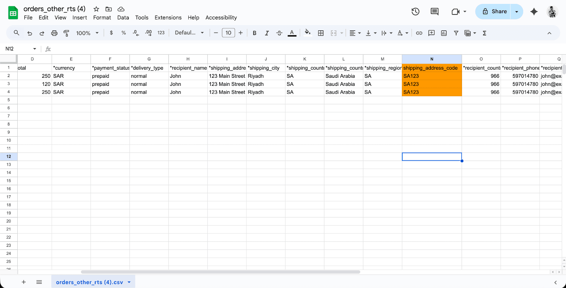Viewport: 566px width, 288px height.
Task: Open version history clock icon
Action: point(415,12)
